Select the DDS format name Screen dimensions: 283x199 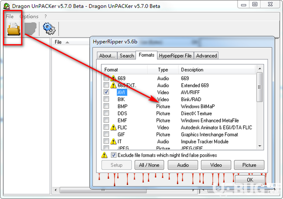click(x=122, y=113)
